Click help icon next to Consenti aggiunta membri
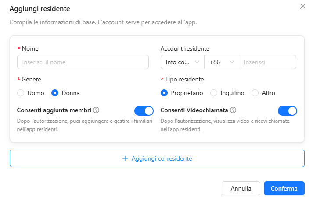309x198 pixels. (x=96, y=110)
